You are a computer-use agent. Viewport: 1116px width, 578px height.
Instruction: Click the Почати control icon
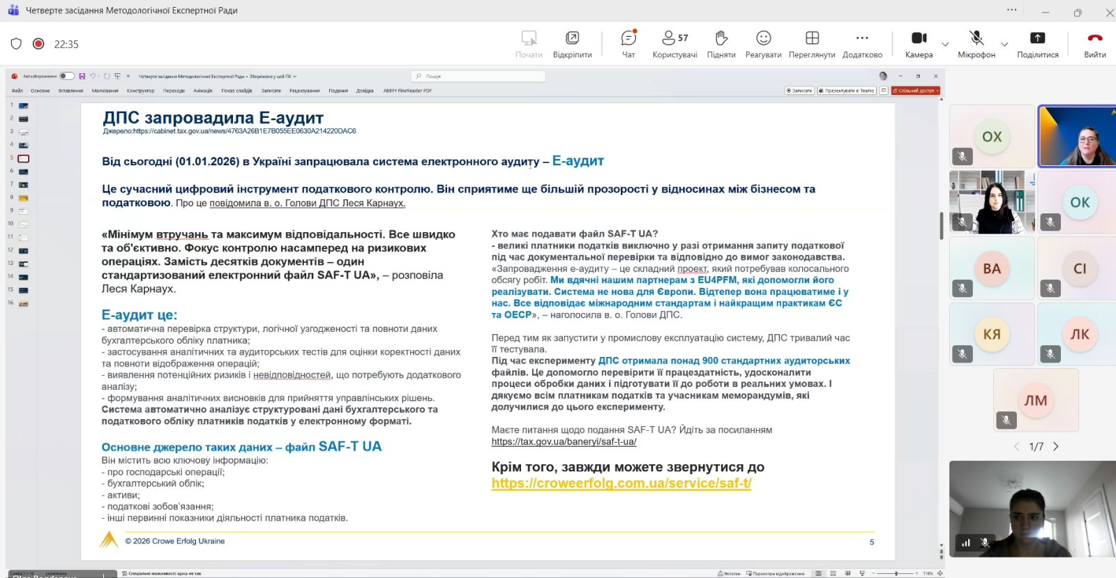point(529,38)
